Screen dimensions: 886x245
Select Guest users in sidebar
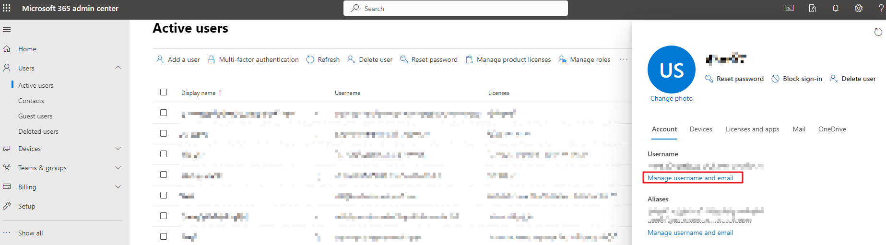point(35,116)
